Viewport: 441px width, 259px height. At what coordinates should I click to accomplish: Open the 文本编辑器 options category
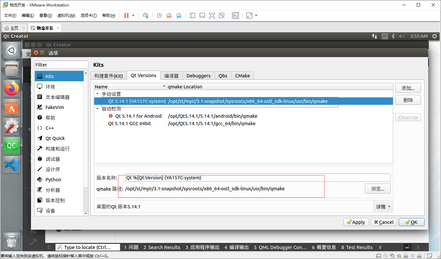[x=59, y=97]
